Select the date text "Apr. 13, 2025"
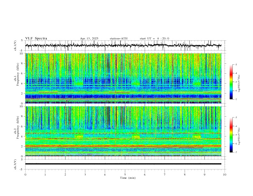This screenshot has width=253, height=196. pos(89,38)
